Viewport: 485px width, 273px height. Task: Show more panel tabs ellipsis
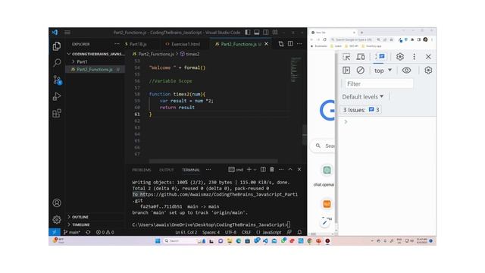(208, 170)
